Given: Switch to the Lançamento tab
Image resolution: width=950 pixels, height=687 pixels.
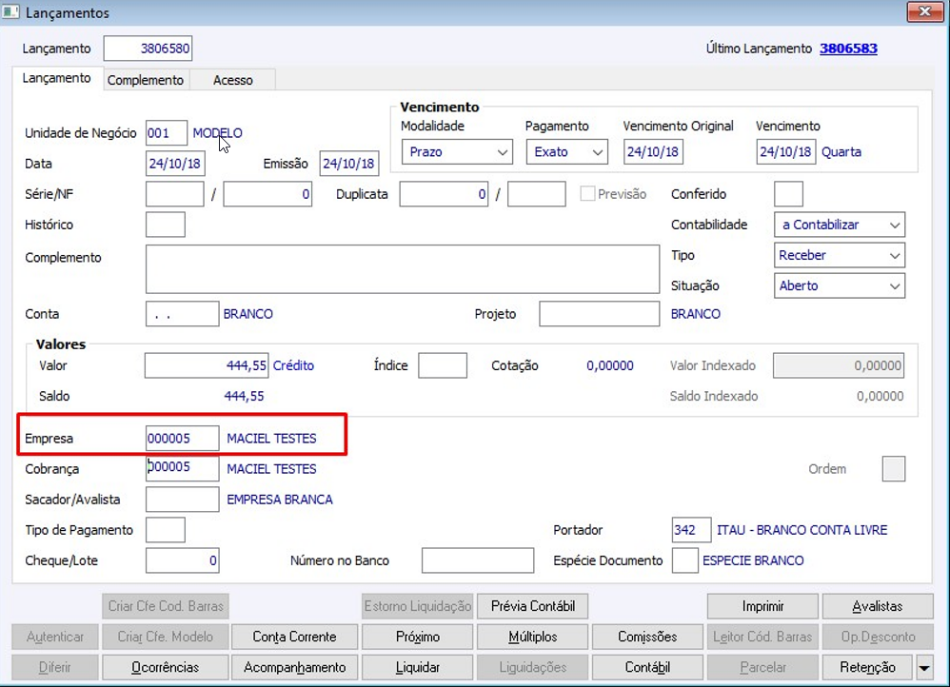Looking at the screenshot, I should coord(56,78).
